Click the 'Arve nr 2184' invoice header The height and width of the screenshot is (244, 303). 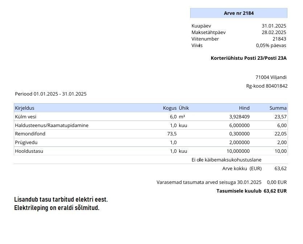tap(238, 13)
